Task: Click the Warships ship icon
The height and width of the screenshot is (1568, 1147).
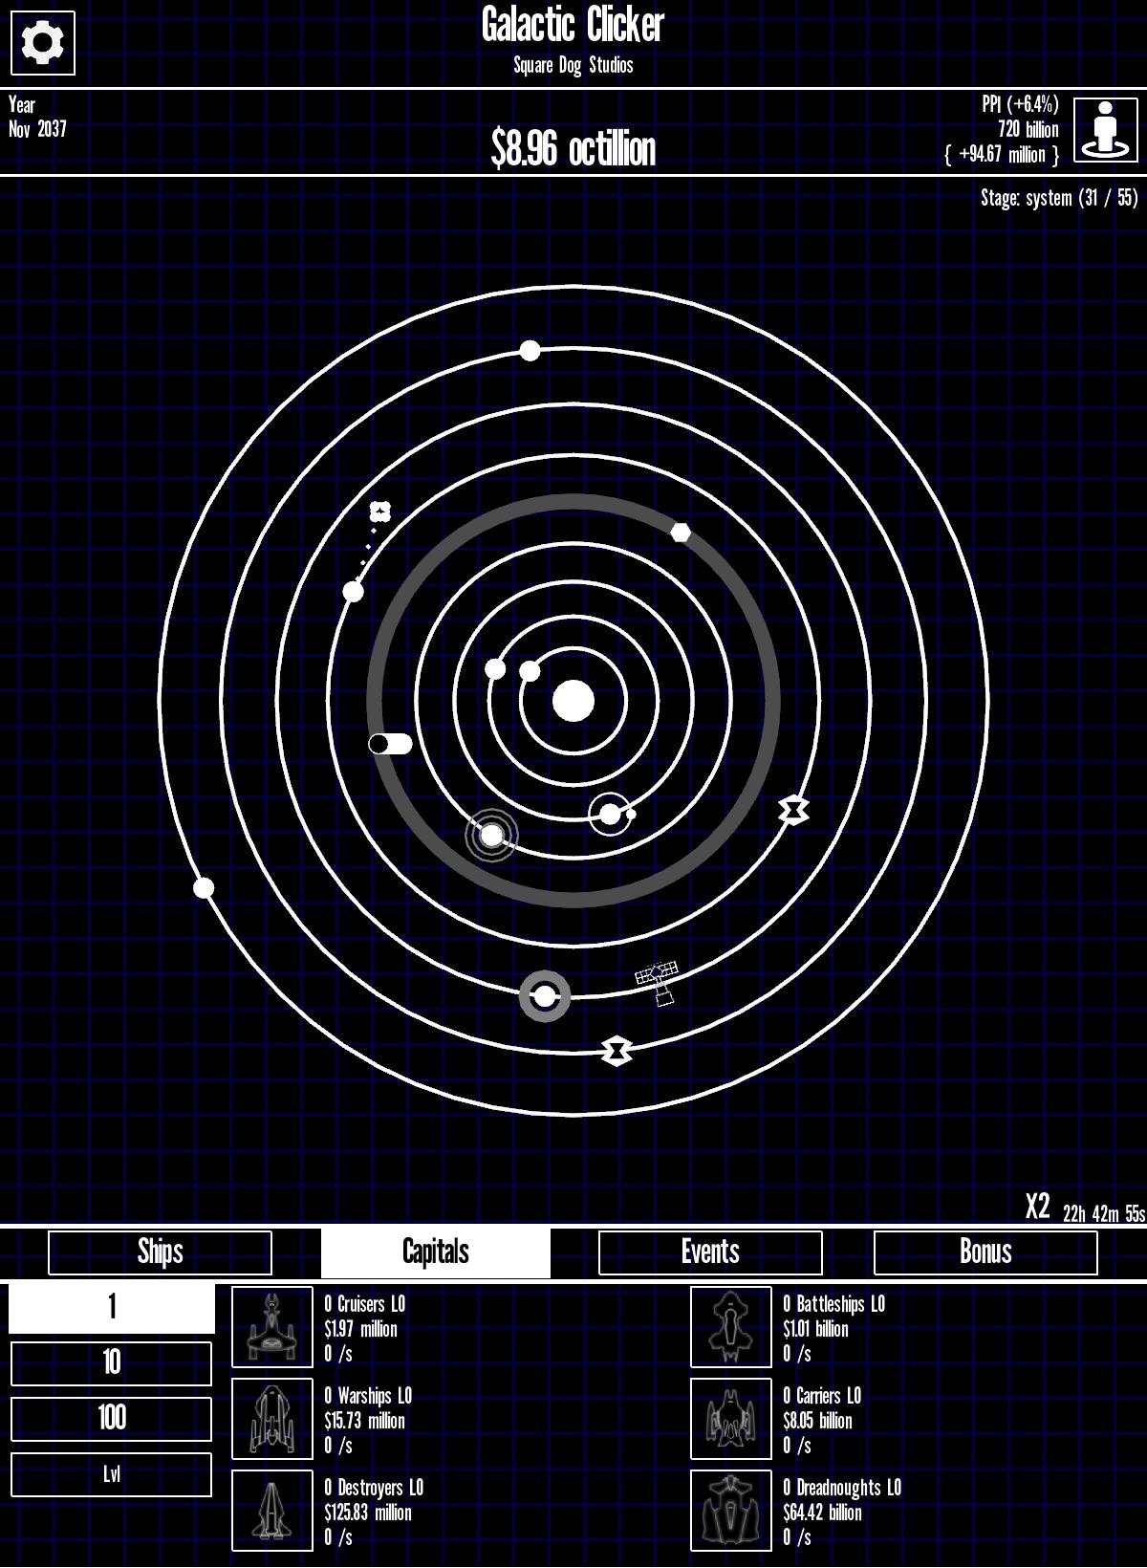Action: tap(272, 1419)
